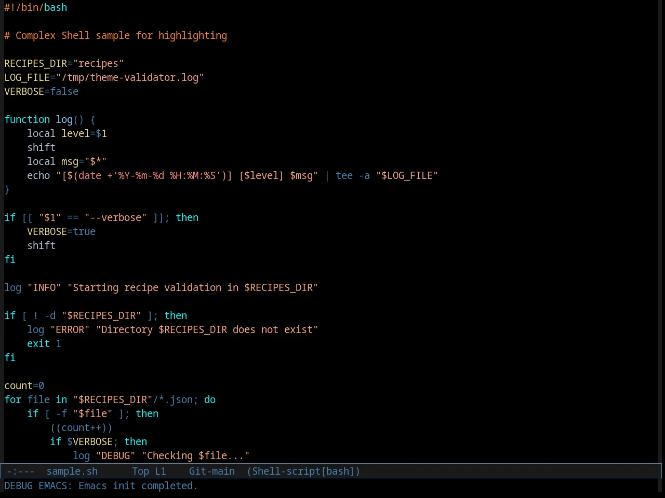Click the sample.sh buffer name in mode line
The height and width of the screenshot is (498, 665).
click(x=72, y=471)
